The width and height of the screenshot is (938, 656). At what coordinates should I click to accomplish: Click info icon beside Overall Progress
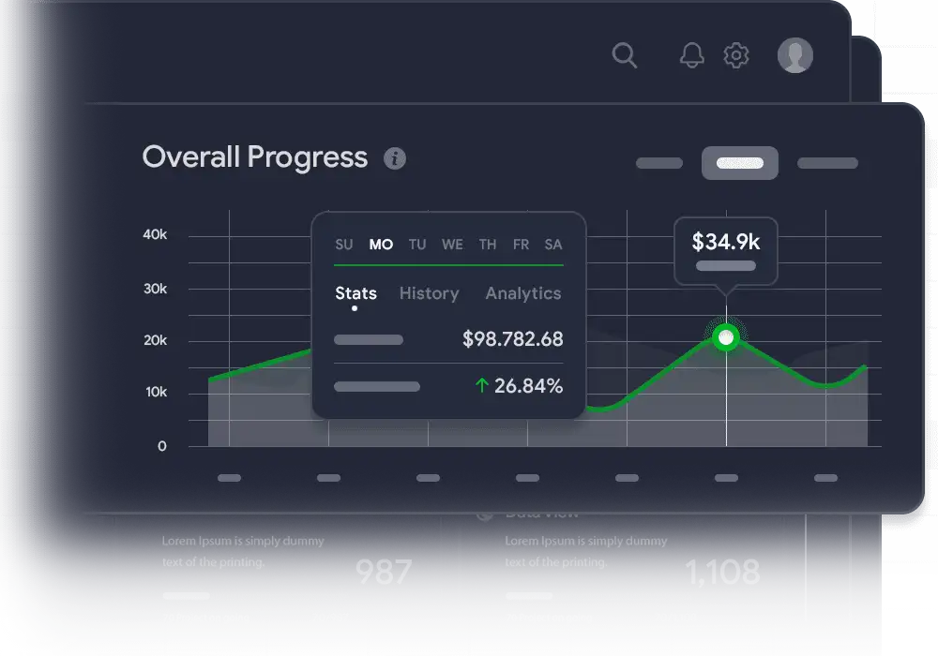[395, 158]
